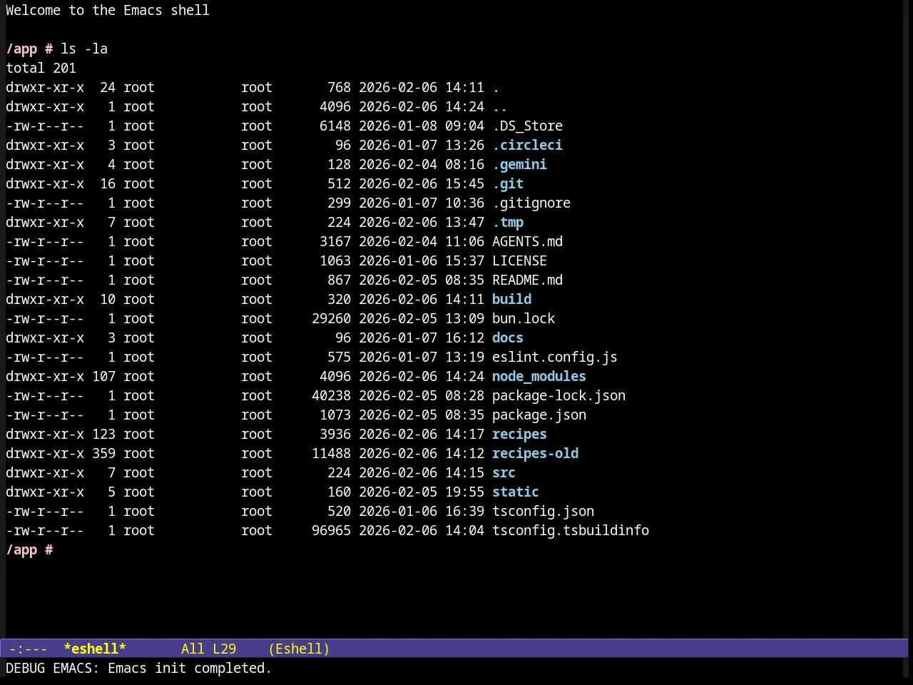Image resolution: width=913 pixels, height=685 pixels.
Task: Click the recipes-old directory name
Action: pyautogui.click(x=535, y=453)
